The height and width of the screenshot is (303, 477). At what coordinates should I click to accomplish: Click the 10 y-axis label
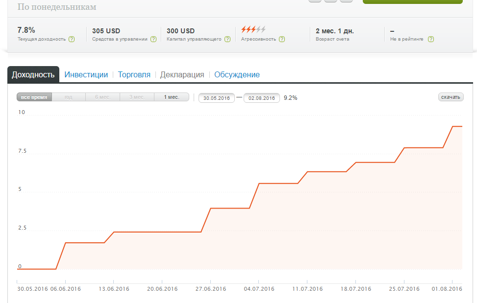(21, 112)
